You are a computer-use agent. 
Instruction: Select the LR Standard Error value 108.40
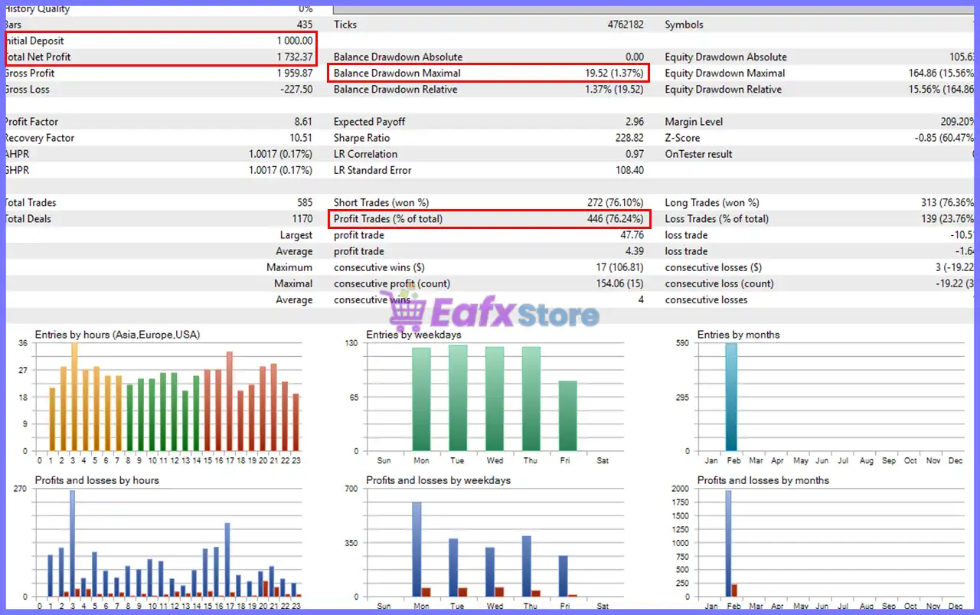click(629, 170)
